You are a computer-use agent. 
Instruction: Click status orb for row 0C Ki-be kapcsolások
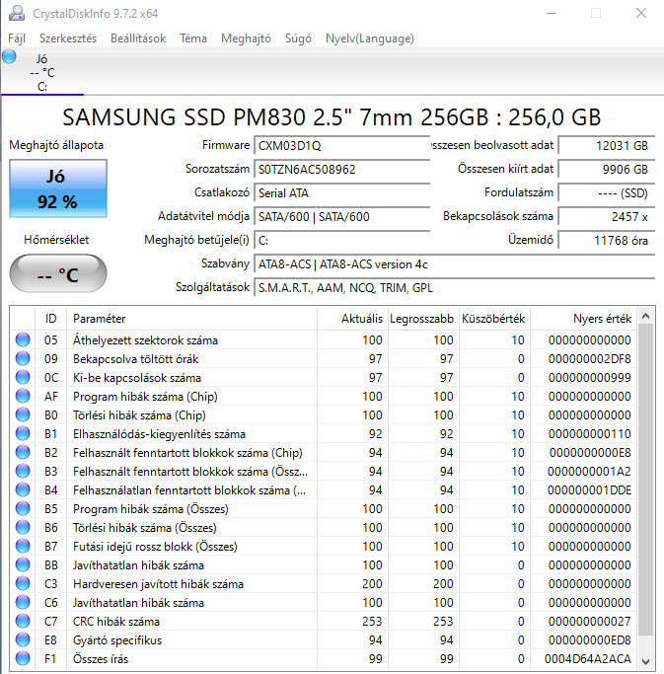(x=23, y=377)
